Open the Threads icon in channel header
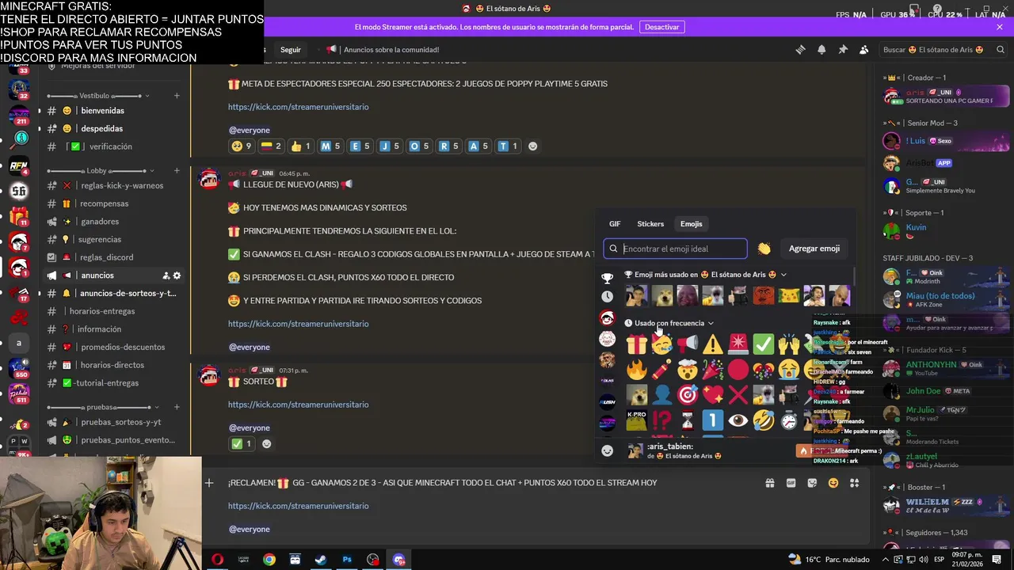The width and height of the screenshot is (1014, 570). point(800,49)
